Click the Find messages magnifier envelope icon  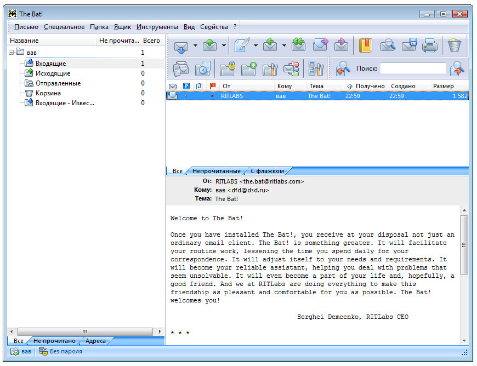tap(388, 45)
